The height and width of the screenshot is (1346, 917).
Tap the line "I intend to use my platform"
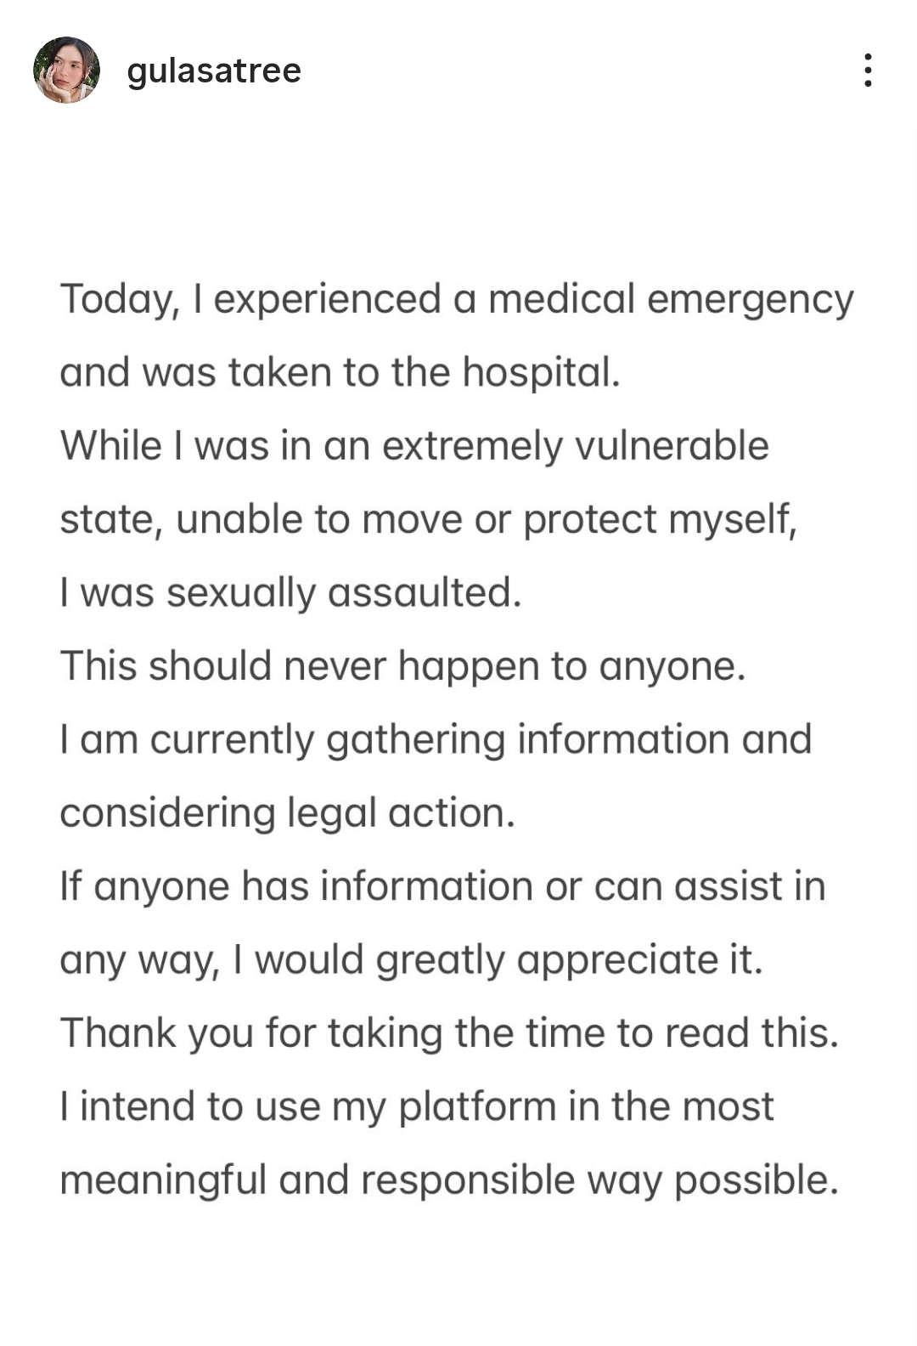click(417, 1106)
